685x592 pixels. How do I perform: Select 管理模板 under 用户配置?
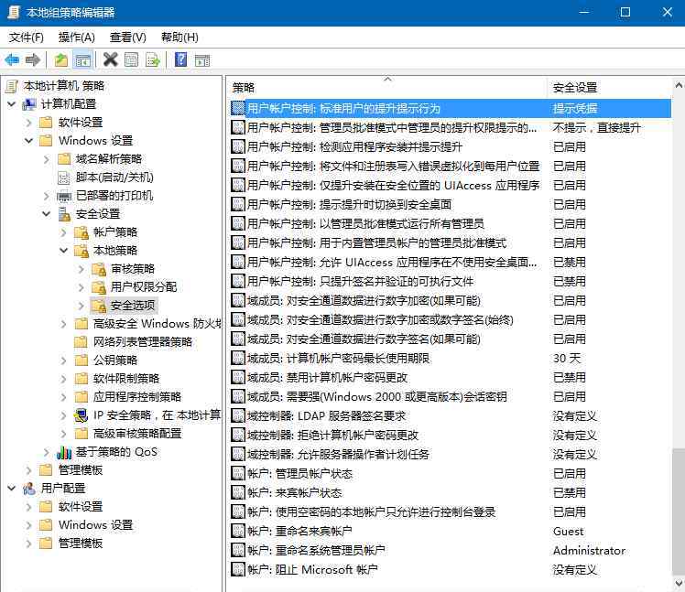click(81, 544)
